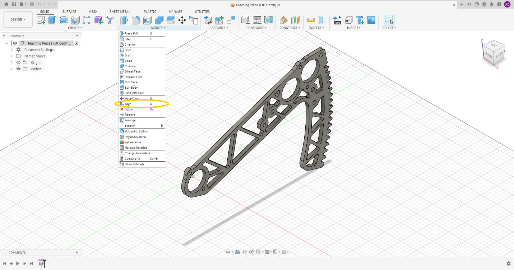Click the Move/Copy toolbar icon
Screen dimensions: 514x270
(x=182, y=20)
